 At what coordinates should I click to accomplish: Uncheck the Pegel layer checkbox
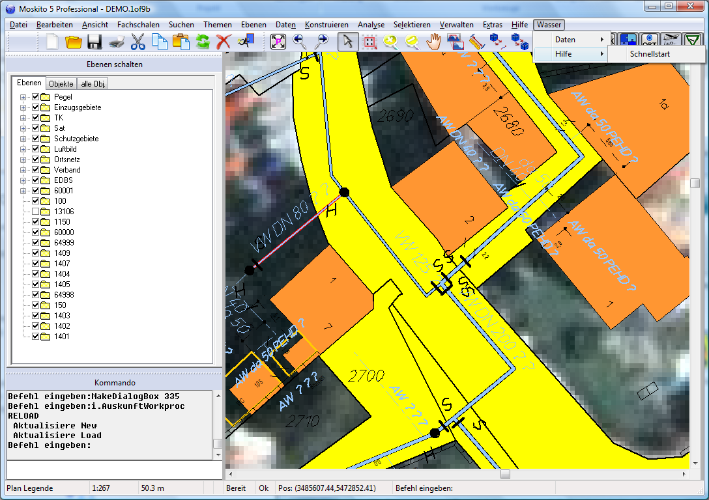point(36,97)
